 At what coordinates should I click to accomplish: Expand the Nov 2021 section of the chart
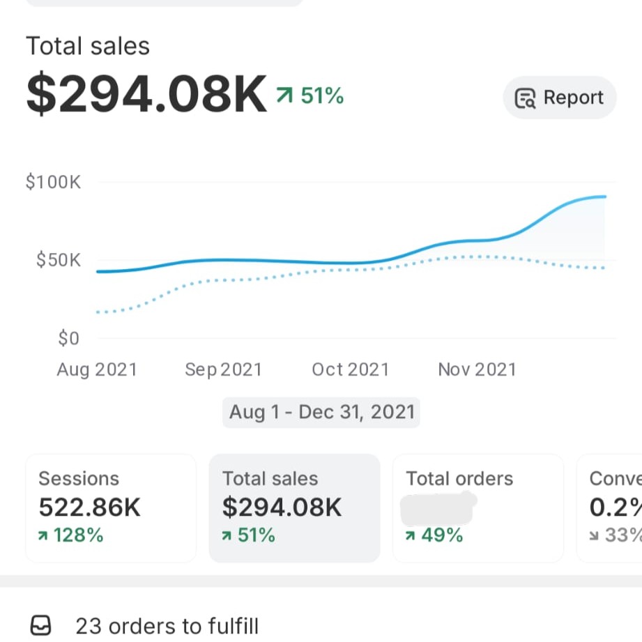477,369
